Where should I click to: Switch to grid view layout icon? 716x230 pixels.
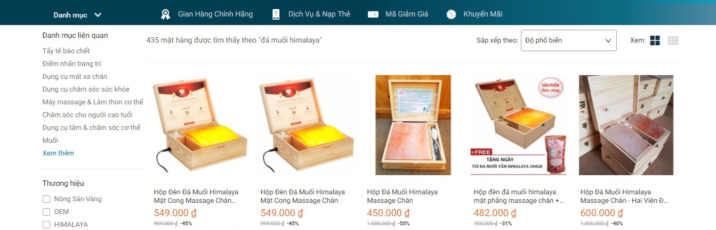(655, 40)
